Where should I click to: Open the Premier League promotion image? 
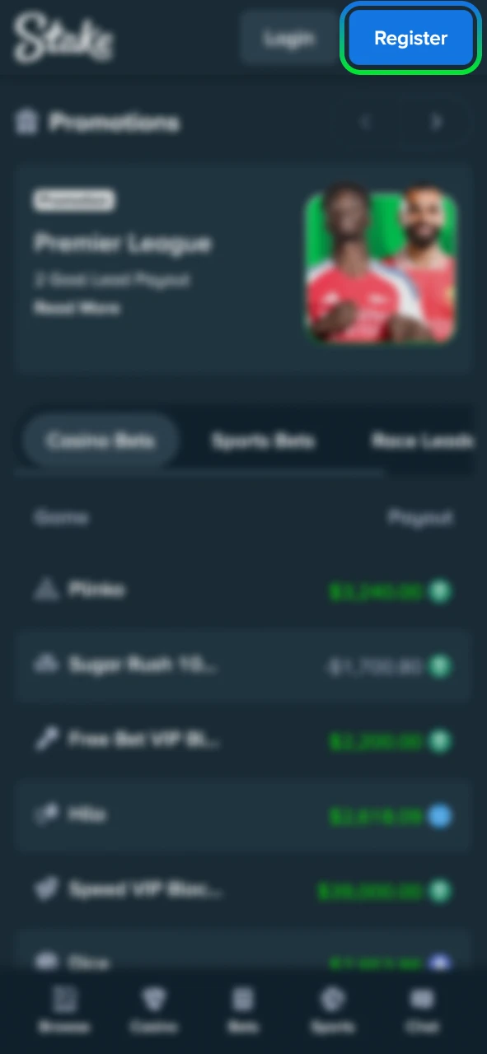[380, 268]
